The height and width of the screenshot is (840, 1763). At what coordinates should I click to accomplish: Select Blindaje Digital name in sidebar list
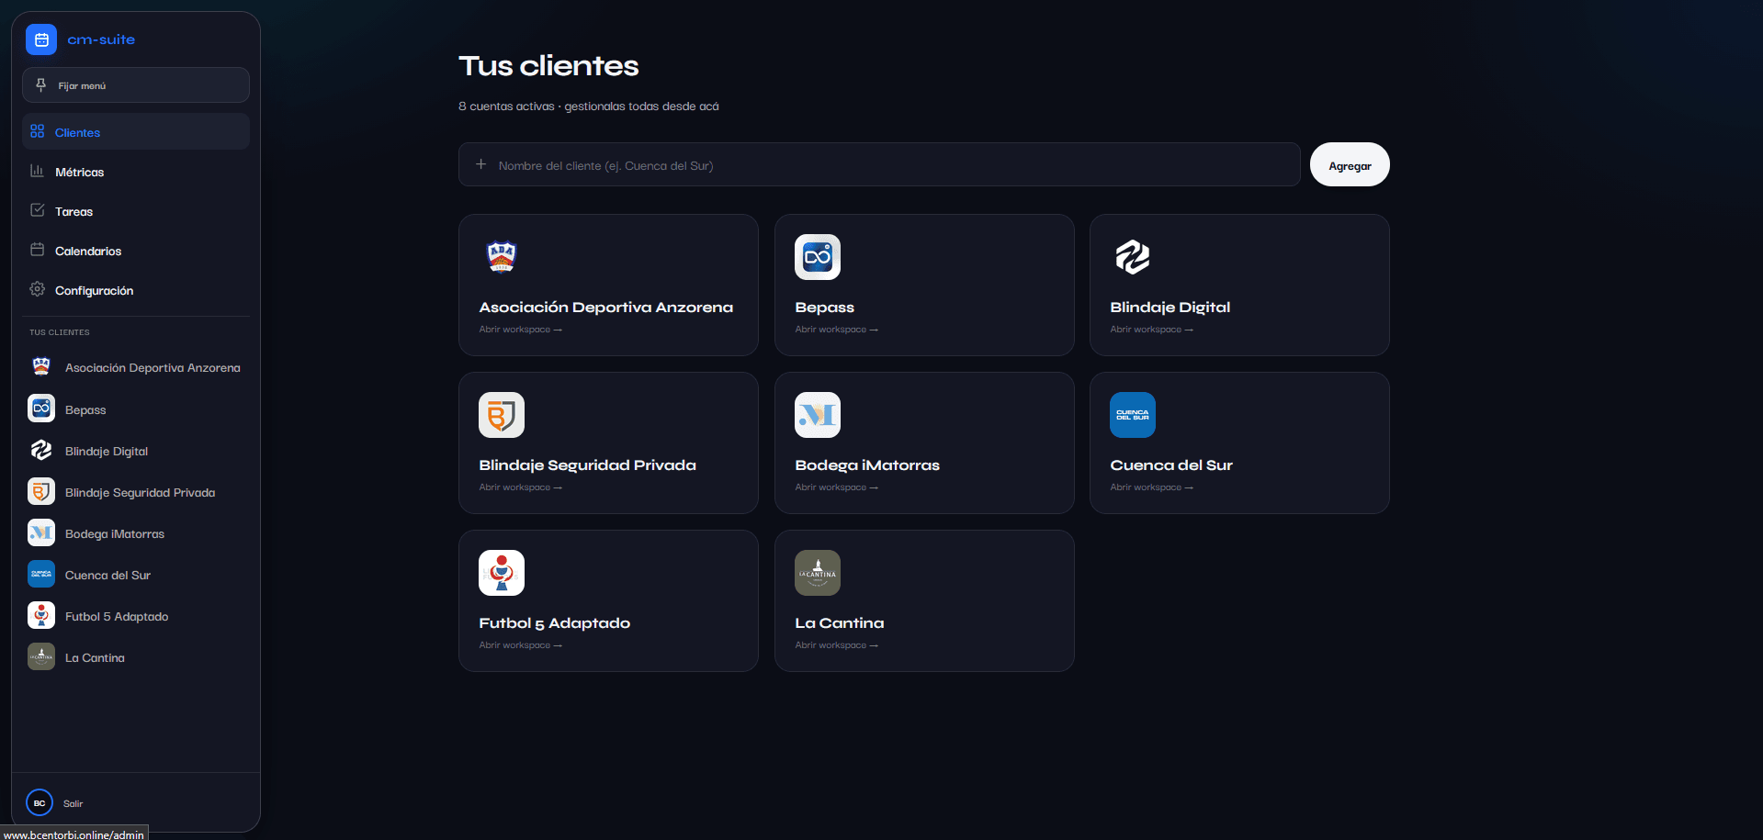pyautogui.click(x=107, y=451)
